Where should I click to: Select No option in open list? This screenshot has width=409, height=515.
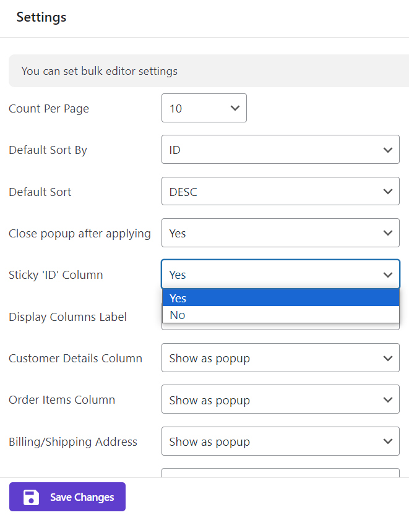click(280, 315)
